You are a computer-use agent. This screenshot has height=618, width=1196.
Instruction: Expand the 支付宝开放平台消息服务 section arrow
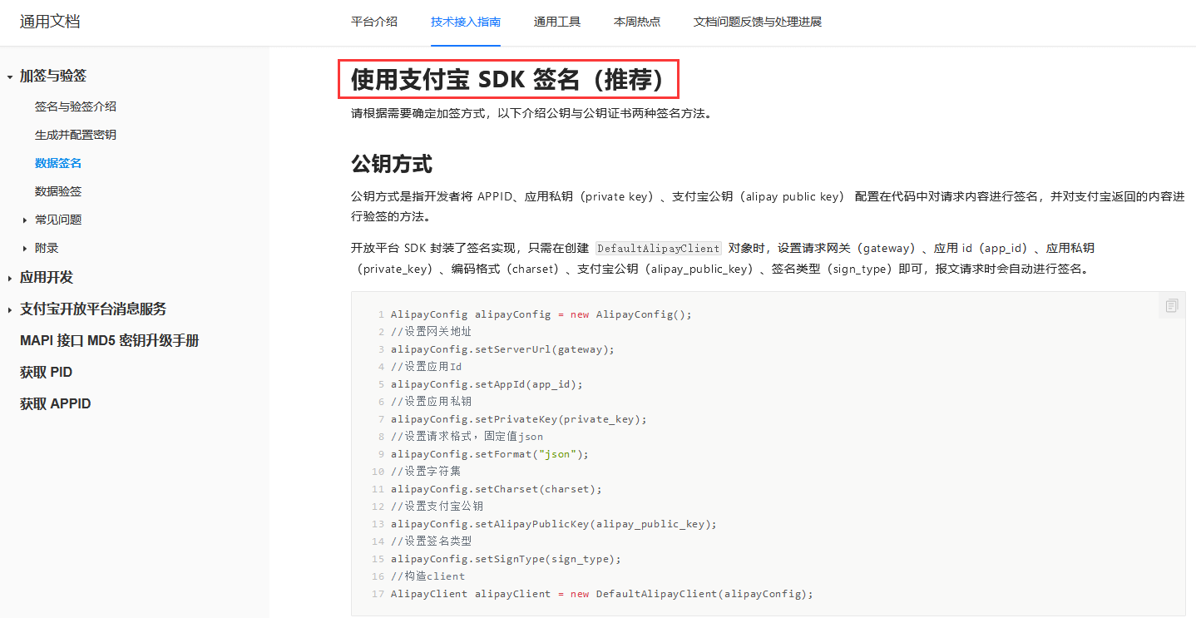coord(9,309)
